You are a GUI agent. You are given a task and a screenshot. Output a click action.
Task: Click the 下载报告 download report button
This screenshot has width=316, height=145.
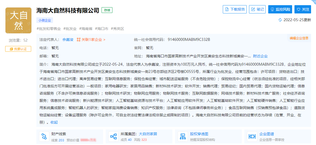(235, 9)
